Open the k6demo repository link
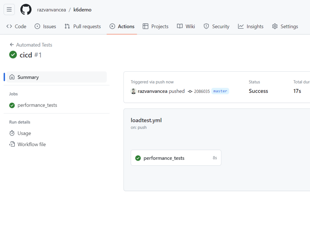Viewport: 310px width, 227px height. tap(82, 10)
